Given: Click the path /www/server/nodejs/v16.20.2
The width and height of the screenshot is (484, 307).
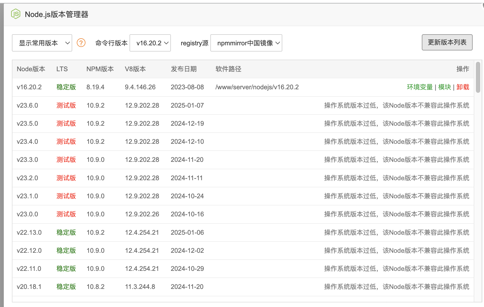Looking at the screenshot, I should 257,87.
